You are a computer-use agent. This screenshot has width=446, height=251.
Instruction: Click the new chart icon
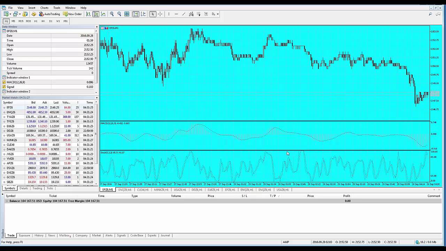coord(6,14)
